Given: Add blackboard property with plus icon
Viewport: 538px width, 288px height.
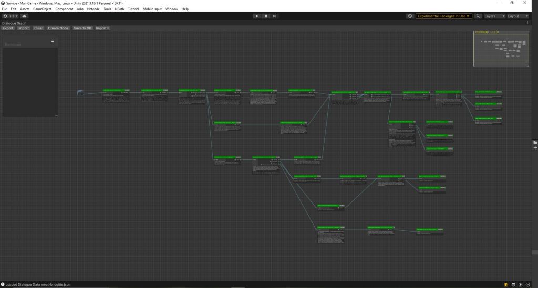Looking at the screenshot, I should pos(53,42).
